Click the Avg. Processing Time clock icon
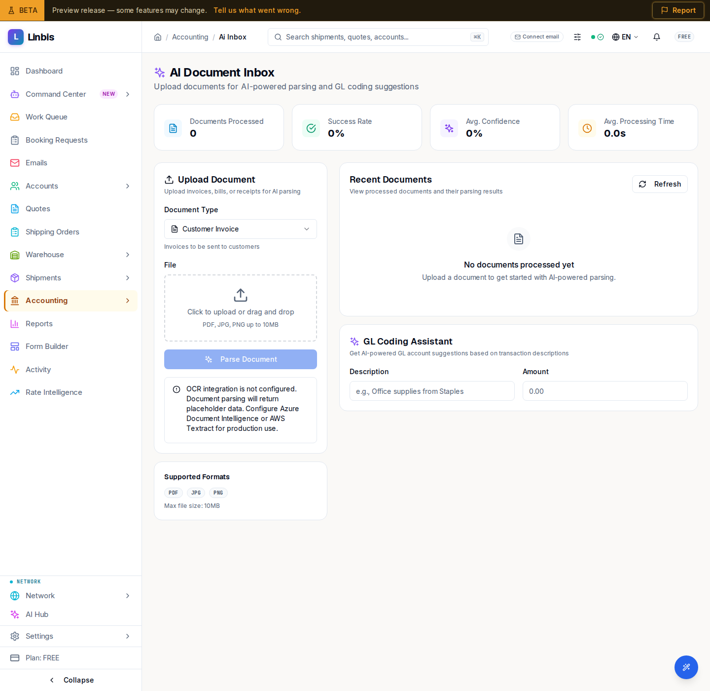This screenshot has height=691, width=710. click(587, 128)
